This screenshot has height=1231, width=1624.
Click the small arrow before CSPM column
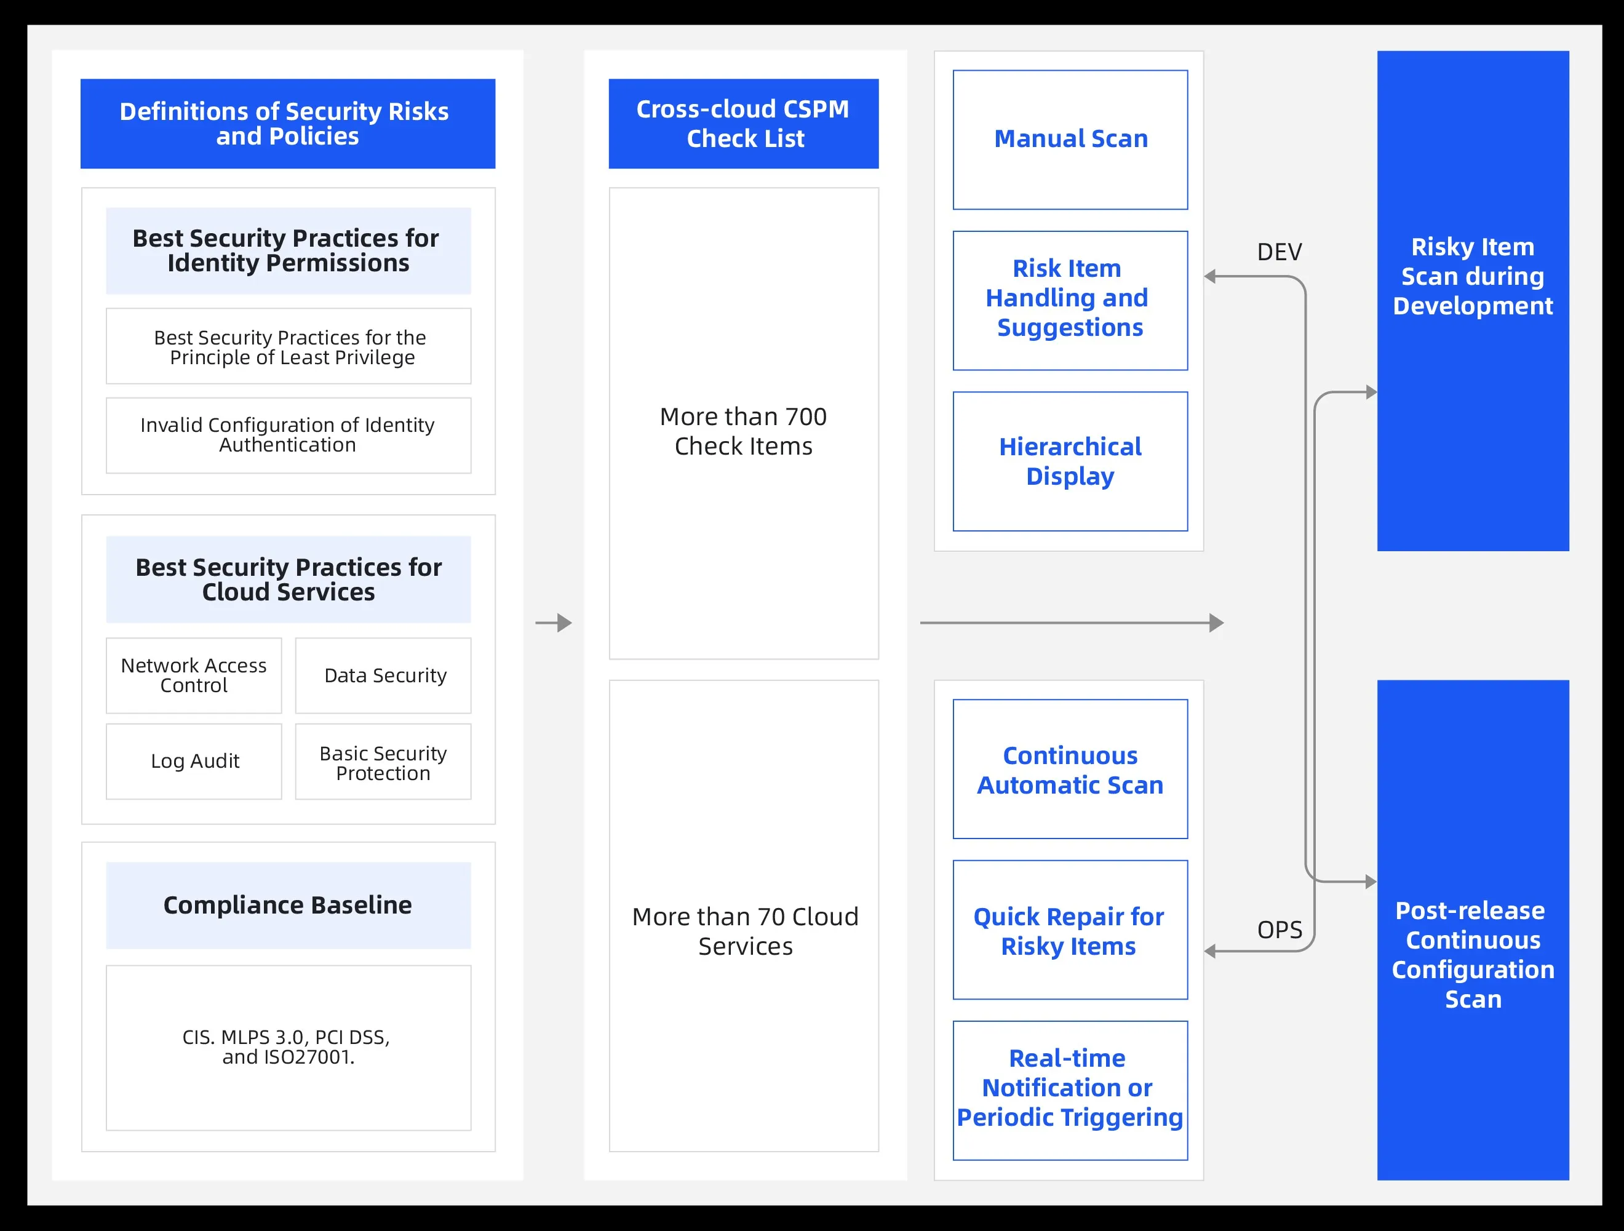[x=554, y=623]
